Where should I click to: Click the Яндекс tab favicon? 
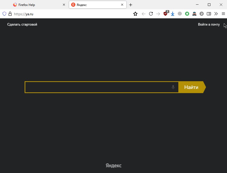pos(73,5)
